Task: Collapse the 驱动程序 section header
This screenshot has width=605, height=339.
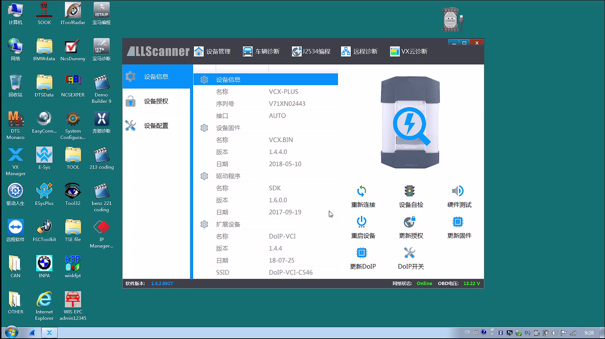Action: [x=228, y=176]
